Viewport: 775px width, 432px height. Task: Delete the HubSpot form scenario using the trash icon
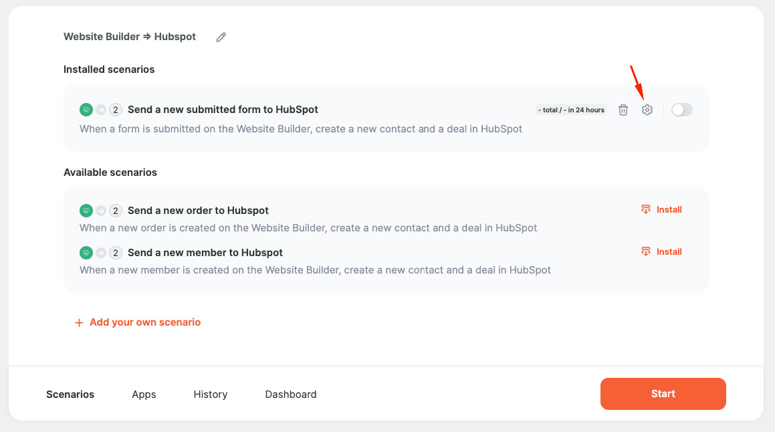coord(623,110)
